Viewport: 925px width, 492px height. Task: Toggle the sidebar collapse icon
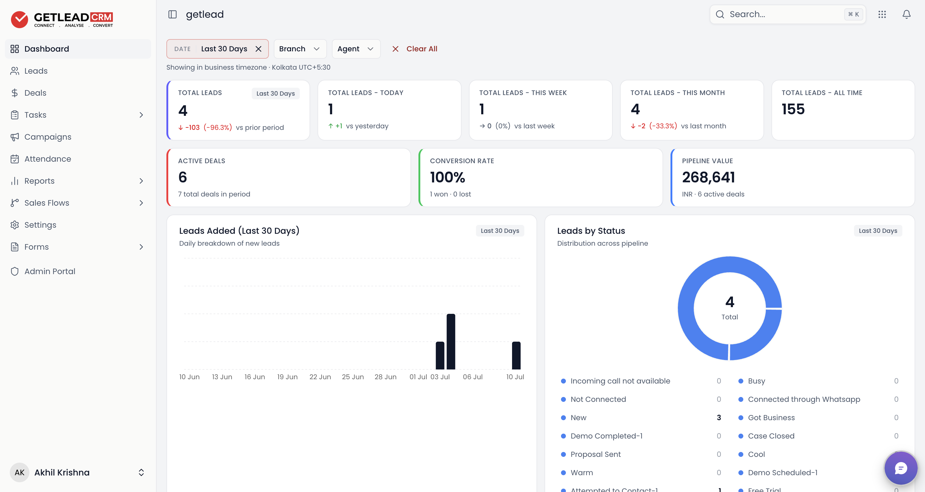pos(172,14)
